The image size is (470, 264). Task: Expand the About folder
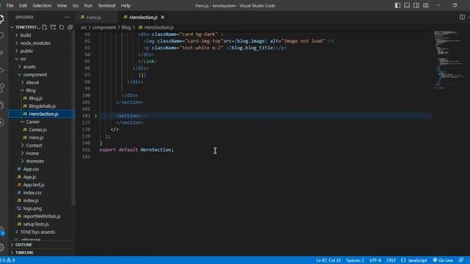[32, 82]
